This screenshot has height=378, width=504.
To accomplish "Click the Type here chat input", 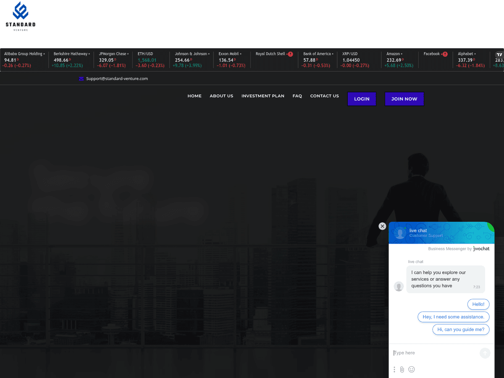I will (435, 353).
